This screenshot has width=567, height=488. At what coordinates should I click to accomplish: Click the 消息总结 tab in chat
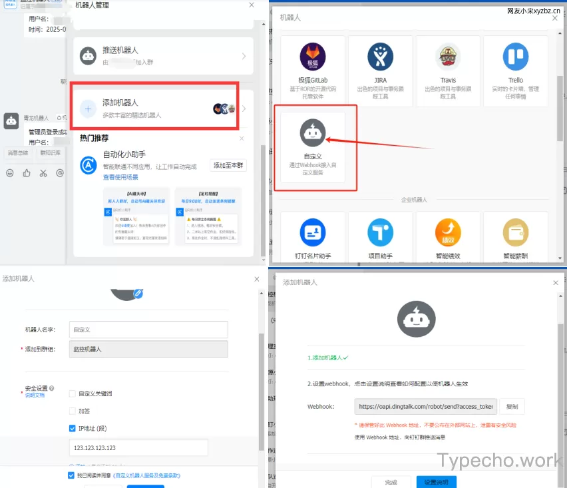(17, 153)
